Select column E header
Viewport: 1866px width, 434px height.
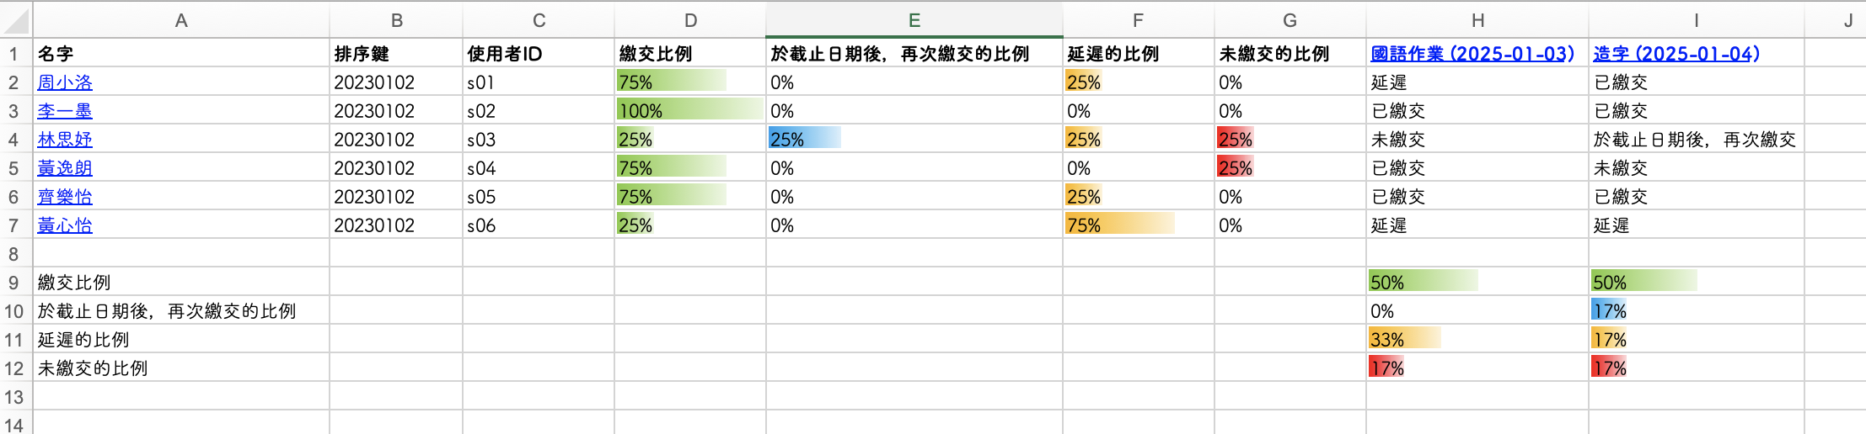tap(914, 20)
